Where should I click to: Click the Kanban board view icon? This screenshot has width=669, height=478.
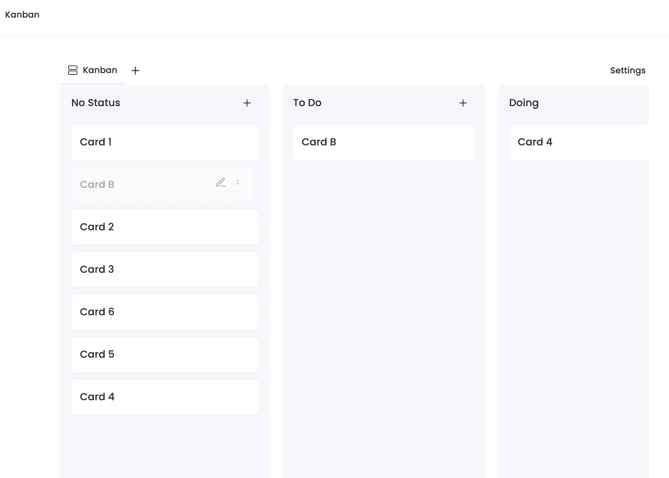click(73, 70)
